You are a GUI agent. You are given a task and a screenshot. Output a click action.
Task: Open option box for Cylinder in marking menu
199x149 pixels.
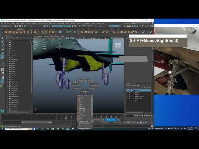tap(78, 86)
